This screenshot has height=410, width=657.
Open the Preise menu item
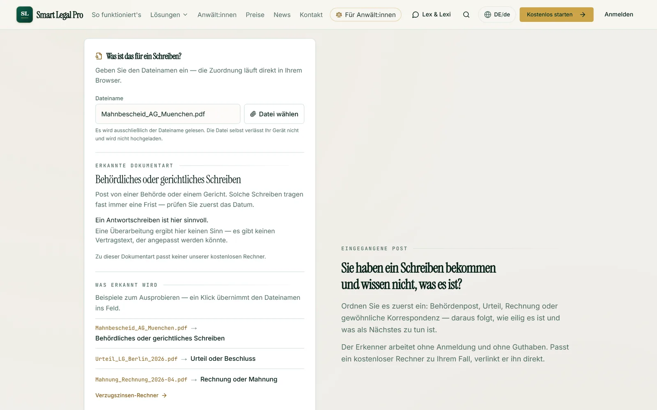tap(255, 15)
